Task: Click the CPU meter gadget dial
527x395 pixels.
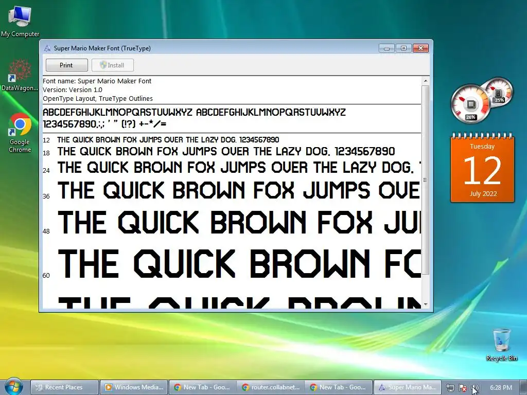Action: pos(470,104)
